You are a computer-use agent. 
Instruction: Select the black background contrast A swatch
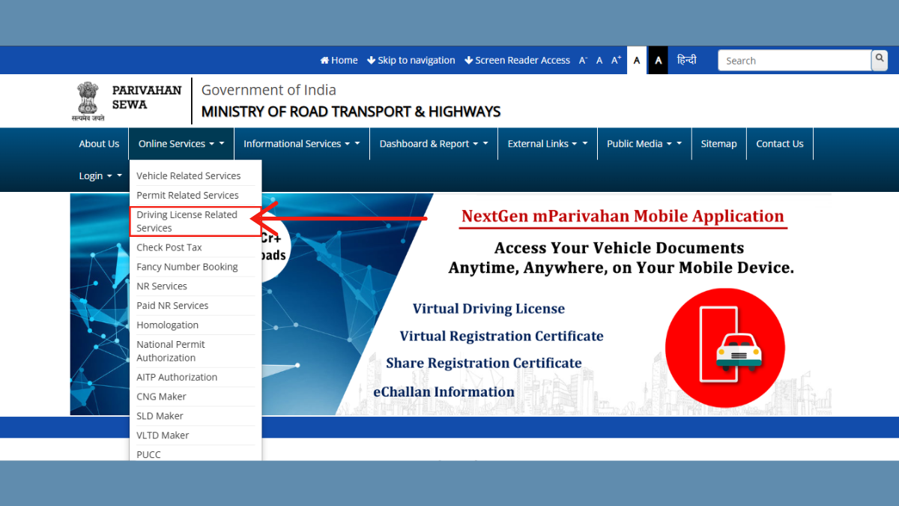(x=658, y=60)
